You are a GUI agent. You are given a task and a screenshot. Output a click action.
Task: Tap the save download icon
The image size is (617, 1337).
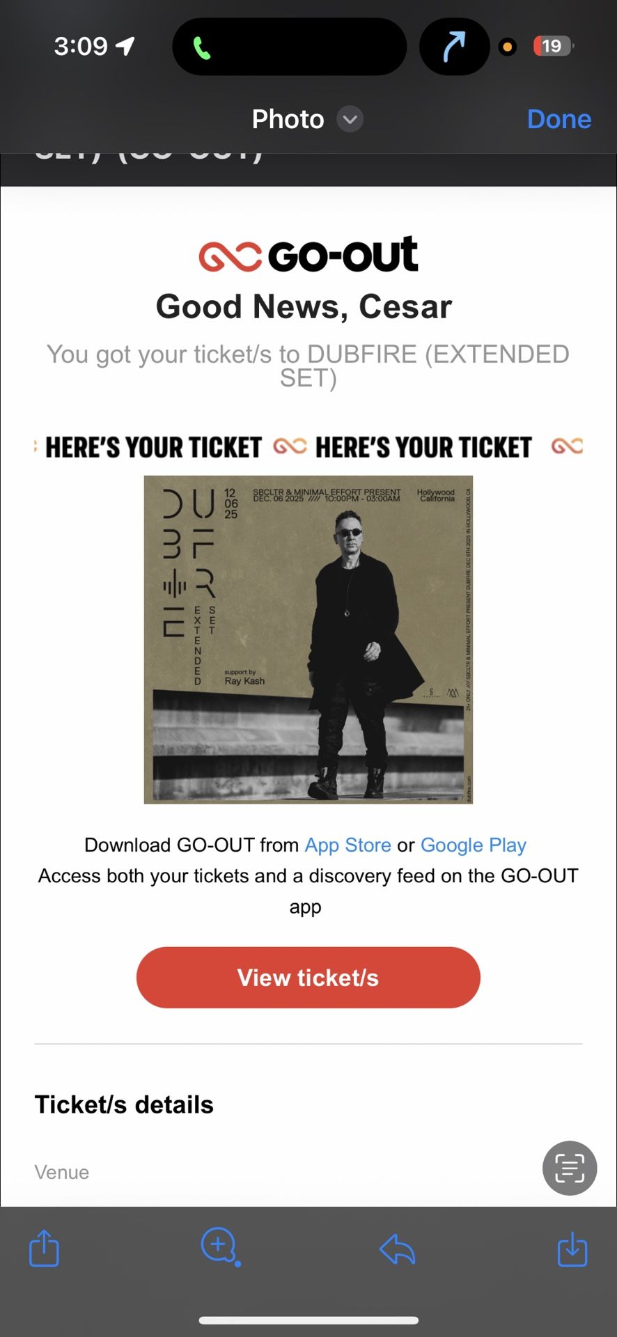(572, 1248)
